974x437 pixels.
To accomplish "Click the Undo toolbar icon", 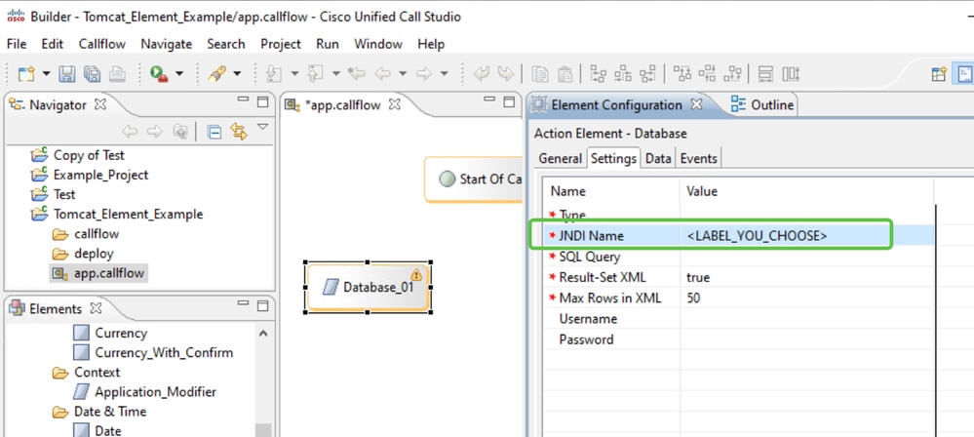I will pos(482,74).
